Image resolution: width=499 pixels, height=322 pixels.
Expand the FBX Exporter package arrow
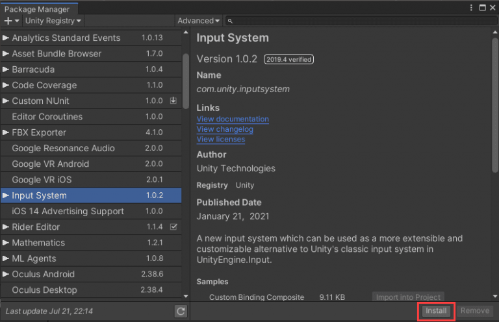(x=5, y=132)
